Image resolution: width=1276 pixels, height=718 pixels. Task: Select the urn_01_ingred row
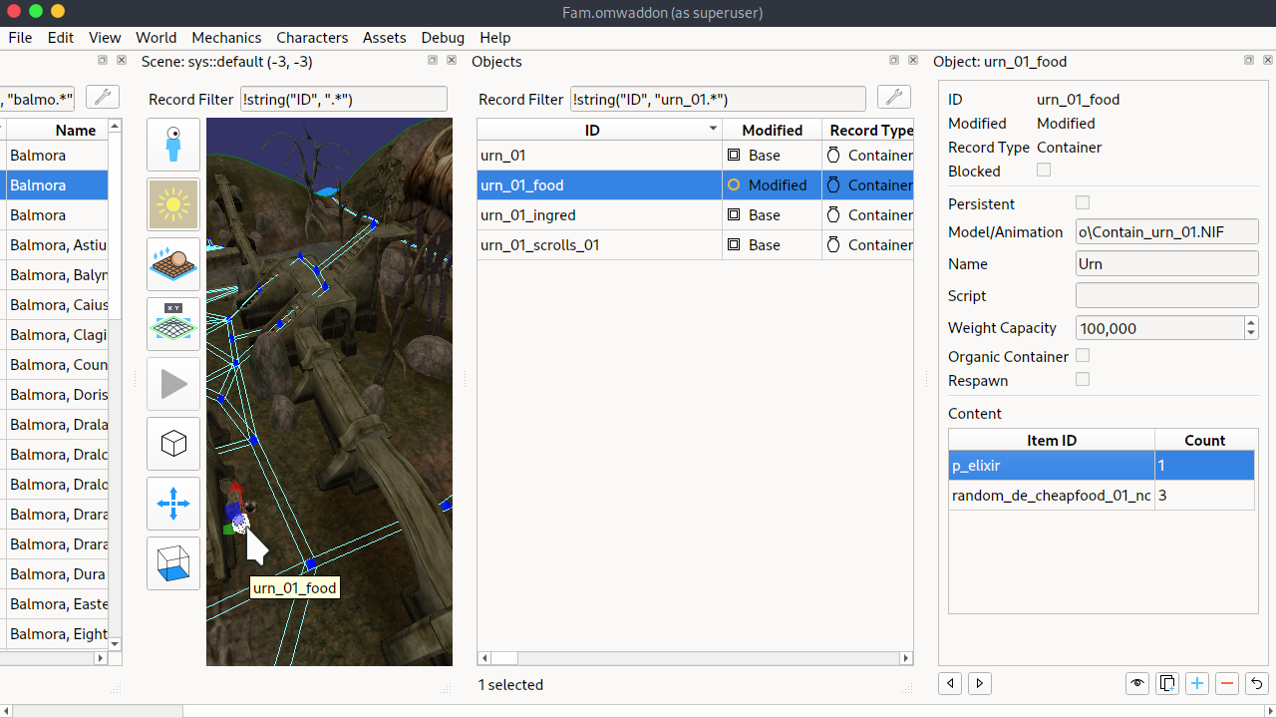click(695, 215)
